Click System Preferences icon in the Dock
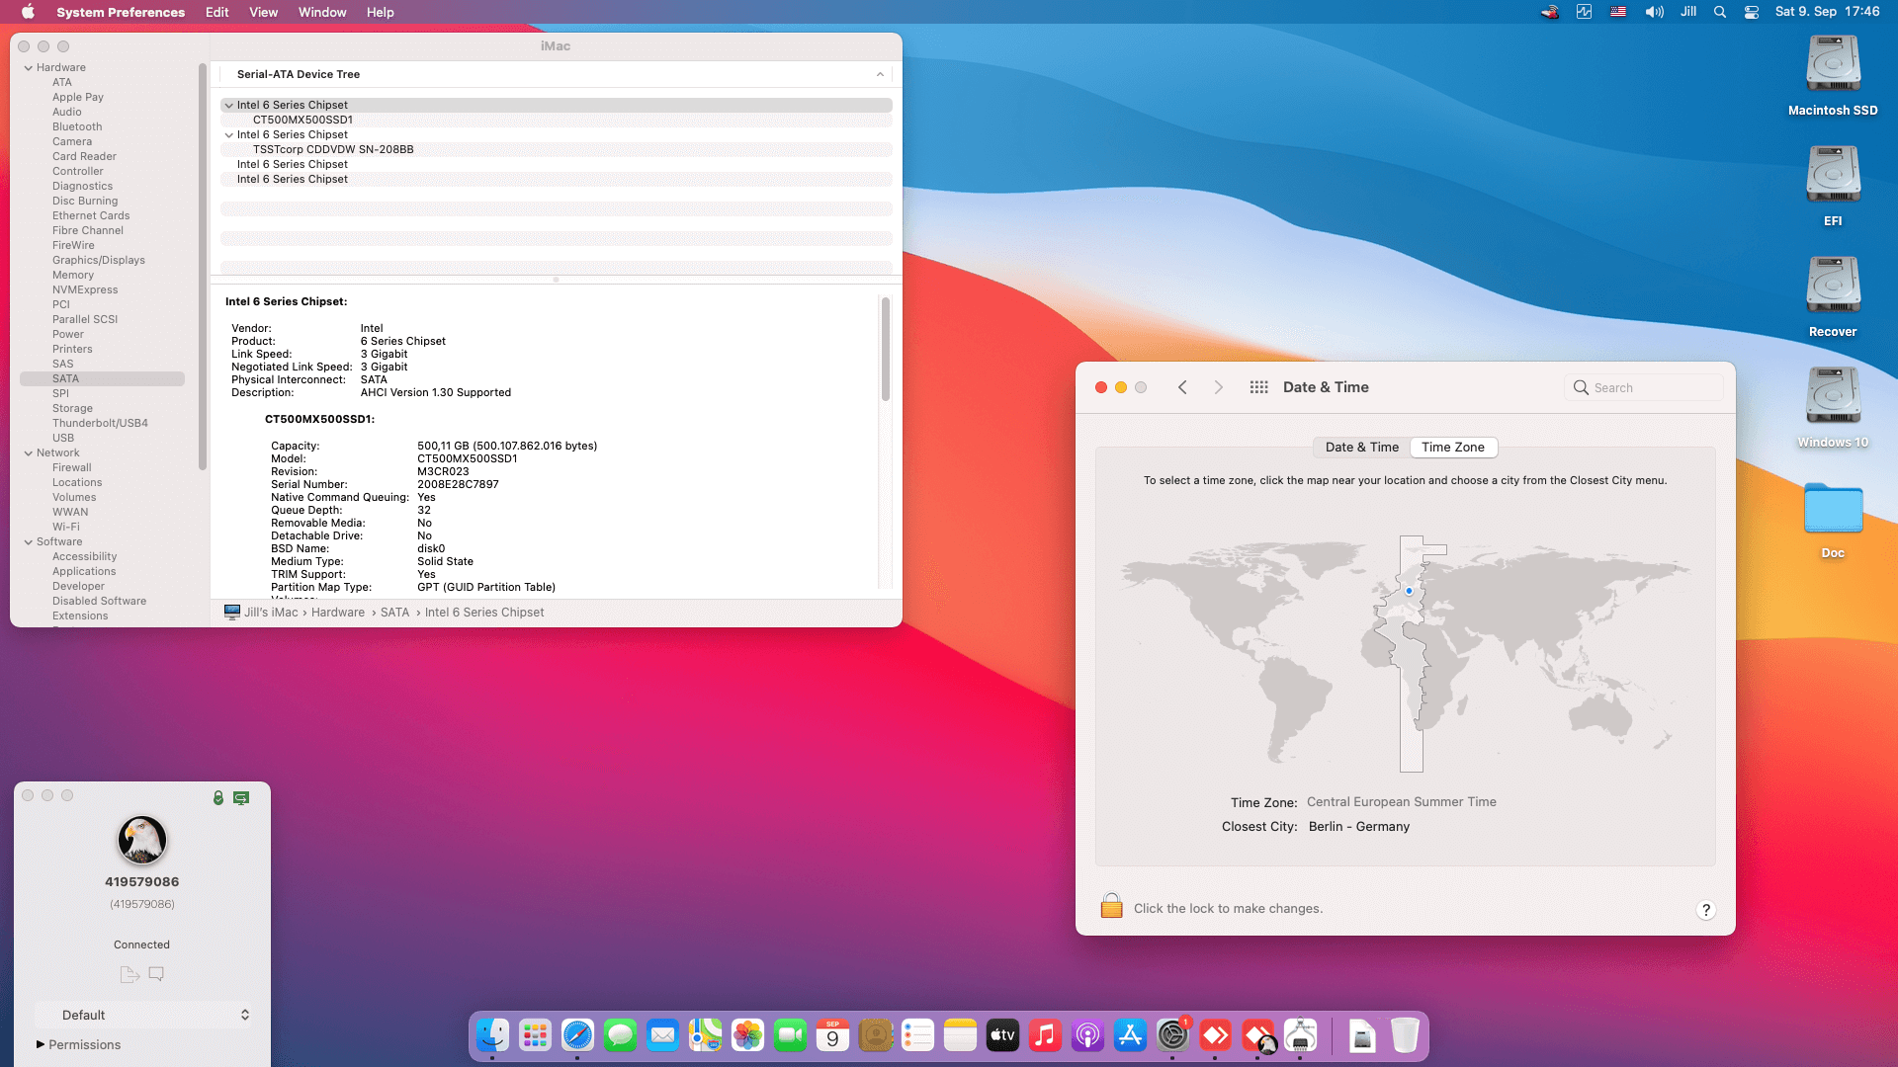This screenshot has width=1898, height=1067. [1172, 1035]
